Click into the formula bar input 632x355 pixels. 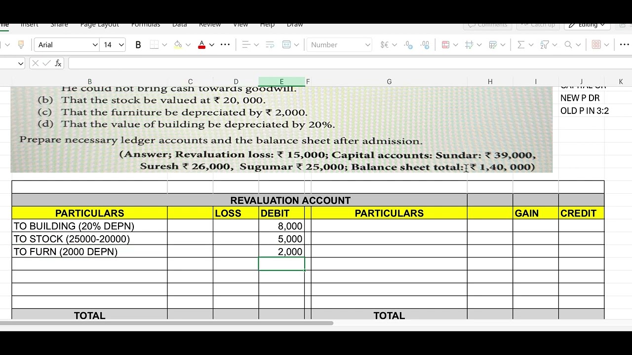(350, 63)
